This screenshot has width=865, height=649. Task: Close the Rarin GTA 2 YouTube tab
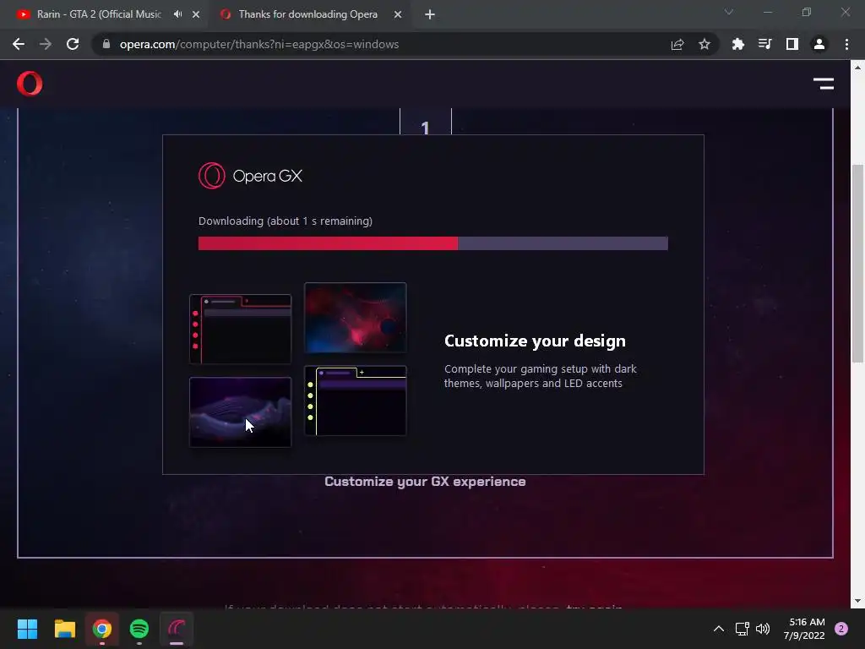click(196, 14)
